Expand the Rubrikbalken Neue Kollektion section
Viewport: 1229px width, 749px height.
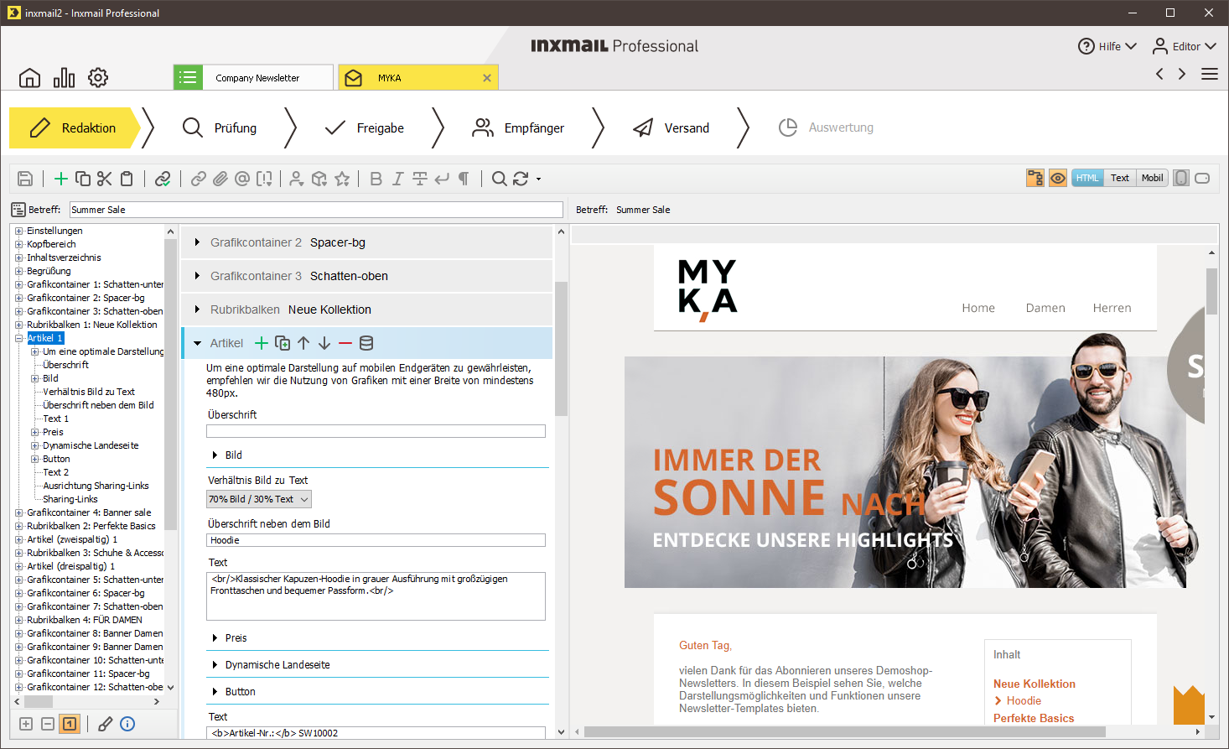coord(197,309)
